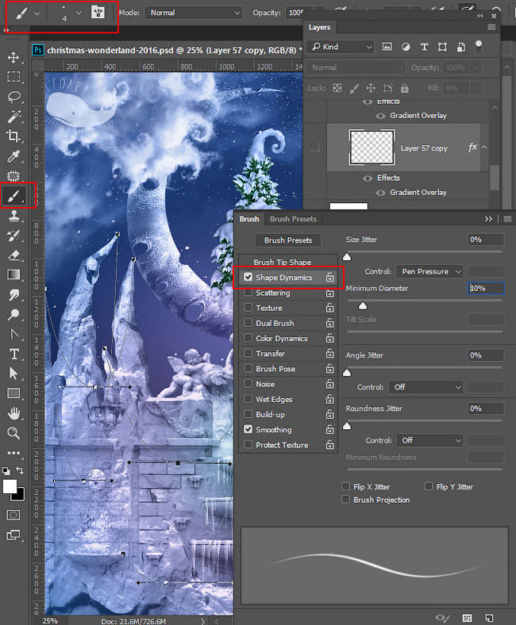Enable Transfer checkbox
Screen dimensions: 516x625
pos(248,353)
